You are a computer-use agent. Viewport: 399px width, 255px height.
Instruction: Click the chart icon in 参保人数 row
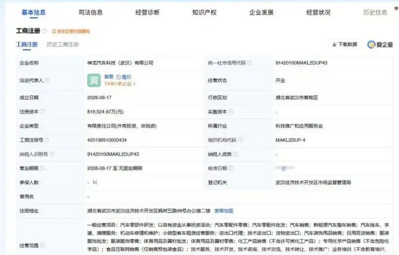pyautogui.click(x=95, y=182)
